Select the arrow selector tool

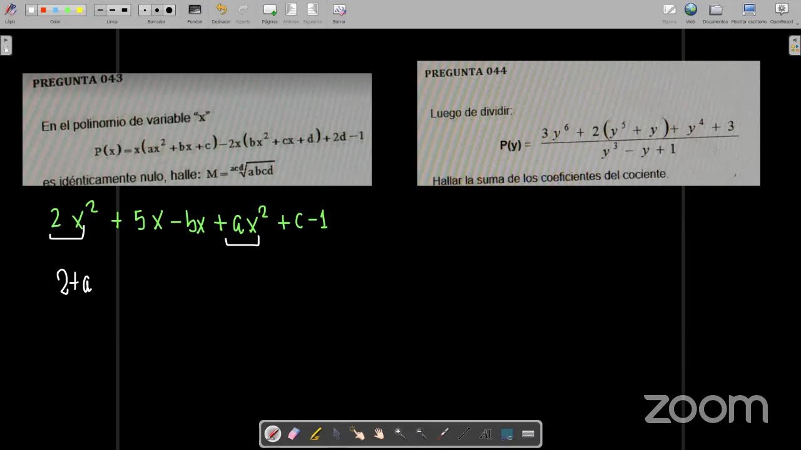point(337,434)
